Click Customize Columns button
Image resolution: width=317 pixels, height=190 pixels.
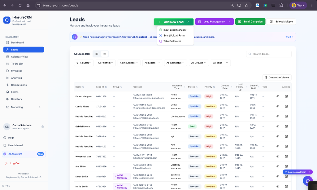coord(277,77)
